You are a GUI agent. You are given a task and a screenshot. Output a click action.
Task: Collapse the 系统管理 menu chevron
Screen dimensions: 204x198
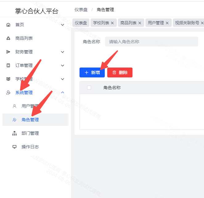point(63,93)
